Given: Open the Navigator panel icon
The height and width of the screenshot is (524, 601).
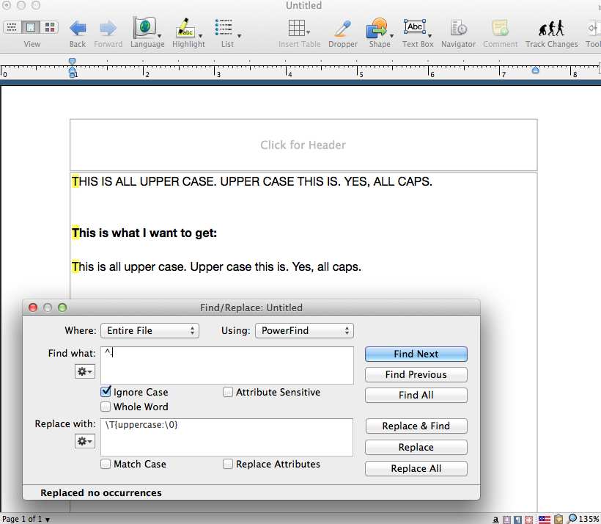Looking at the screenshot, I should pyautogui.click(x=458, y=29).
